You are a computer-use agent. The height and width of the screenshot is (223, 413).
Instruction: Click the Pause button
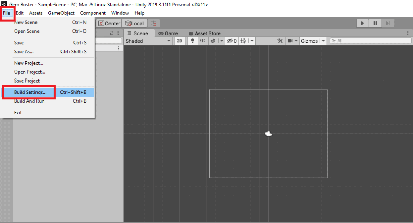375,23
